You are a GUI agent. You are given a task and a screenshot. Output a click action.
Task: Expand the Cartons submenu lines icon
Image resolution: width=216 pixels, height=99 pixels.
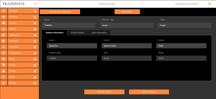(35, 23)
